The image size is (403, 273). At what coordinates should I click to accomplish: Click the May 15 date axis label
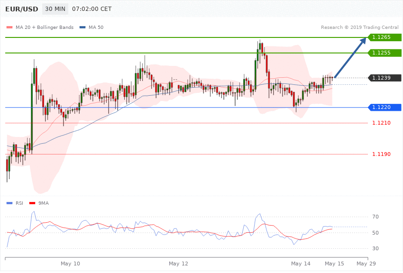click(x=334, y=264)
